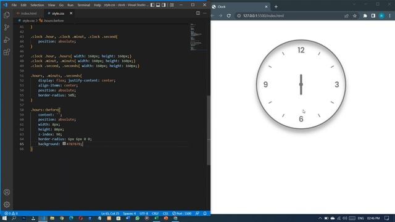Reload the Chrome page

pyautogui.click(x=229, y=15)
